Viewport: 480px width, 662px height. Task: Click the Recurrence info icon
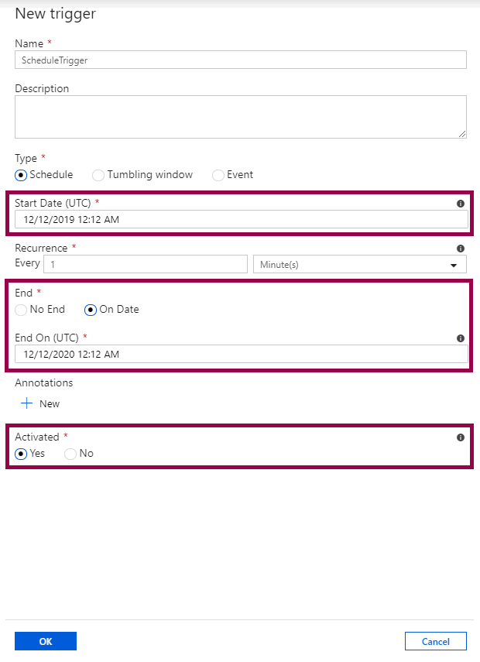pyautogui.click(x=460, y=248)
